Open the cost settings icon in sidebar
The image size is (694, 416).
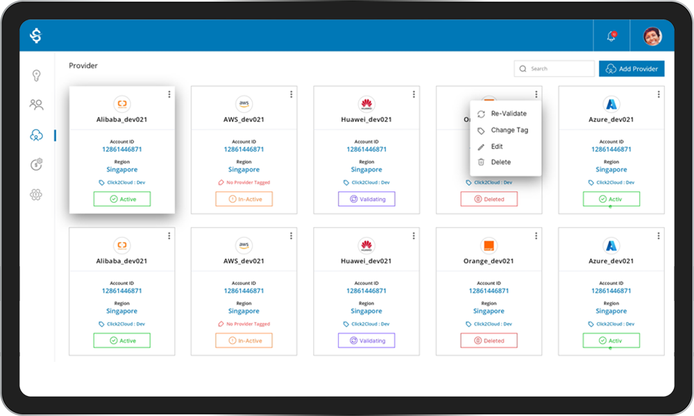pyautogui.click(x=36, y=164)
